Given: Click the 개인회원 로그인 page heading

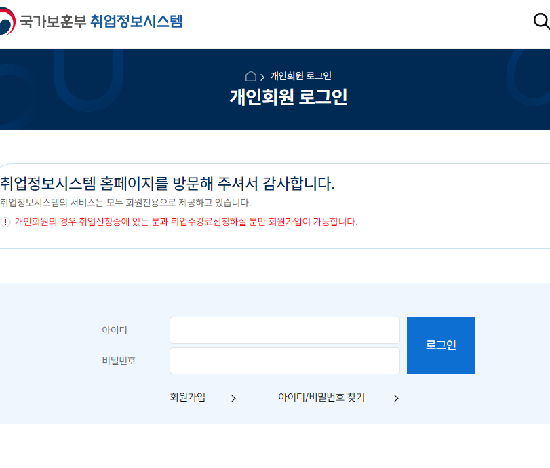Looking at the screenshot, I should click(x=288, y=97).
